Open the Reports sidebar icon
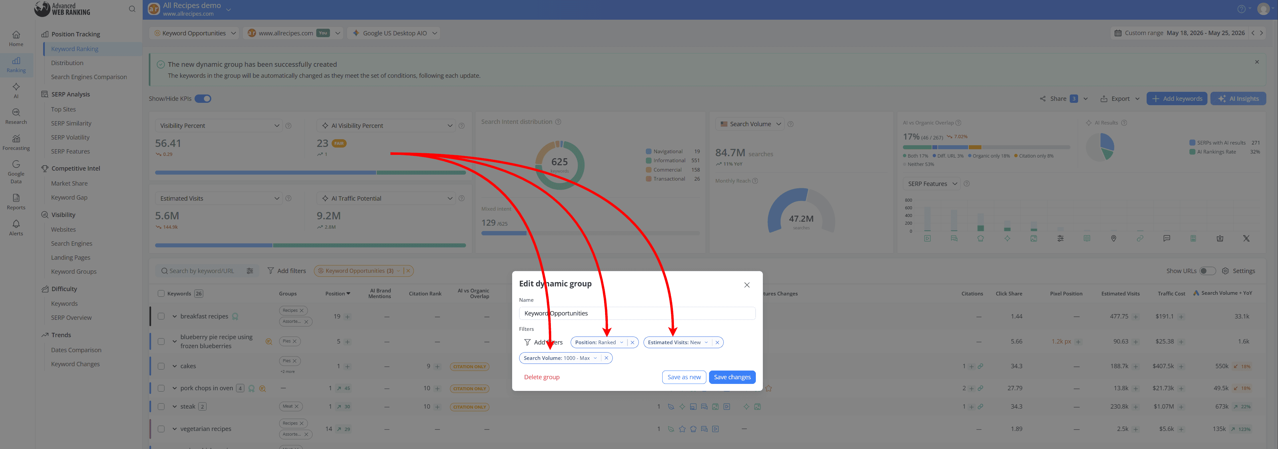The image size is (1278, 449). [x=16, y=202]
